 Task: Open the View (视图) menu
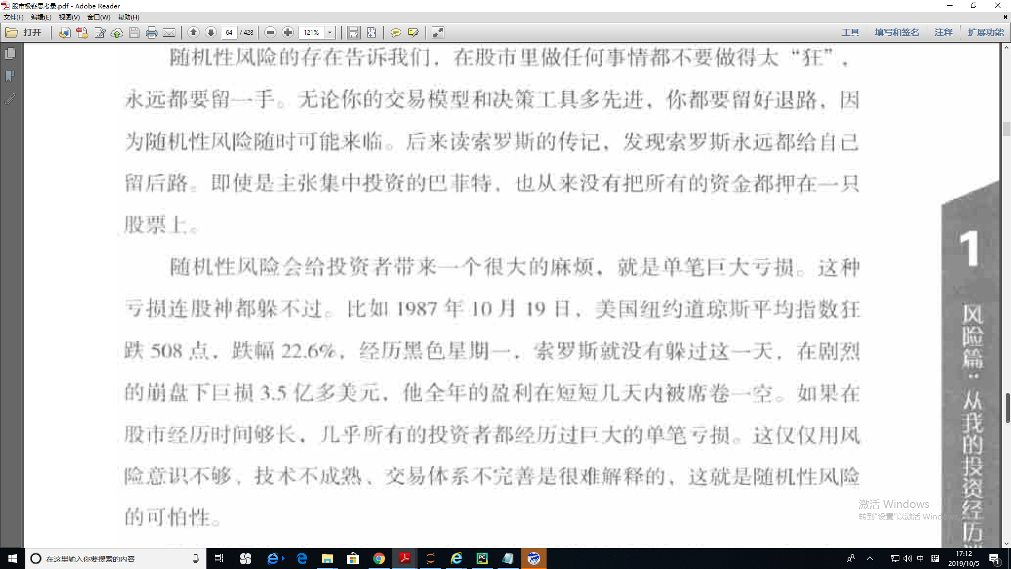point(69,17)
